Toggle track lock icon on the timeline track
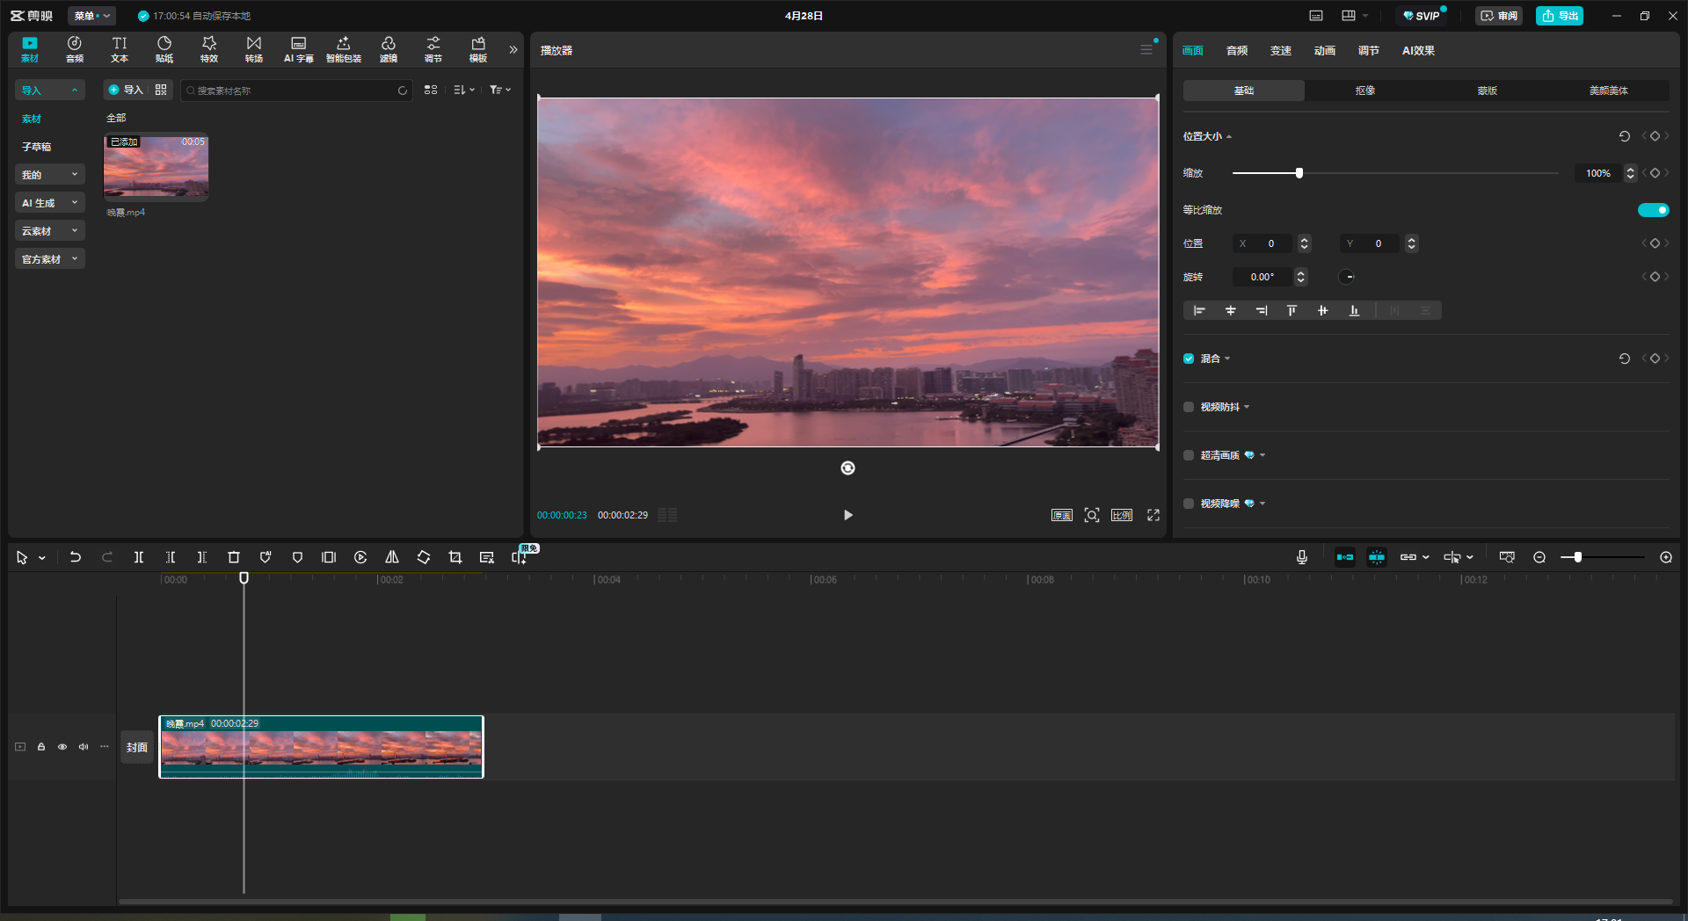This screenshot has width=1688, height=921. [x=41, y=747]
